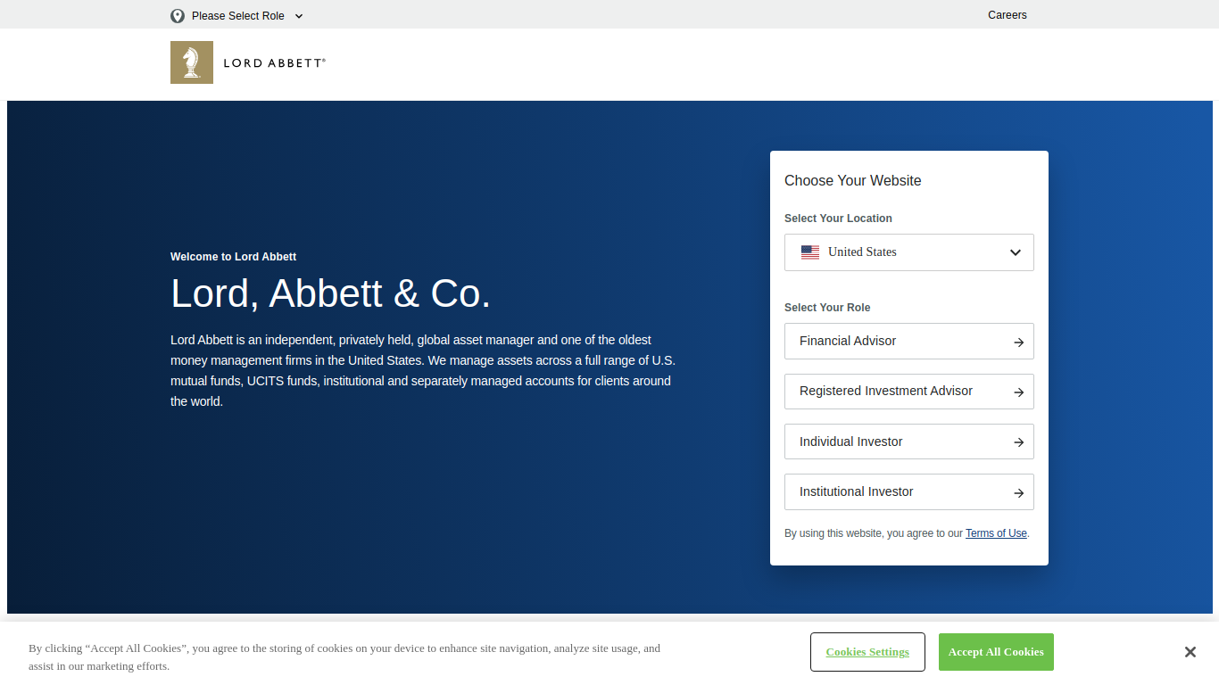1219x685 pixels.
Task: Choose the Individual Investor role
Action: (909, 442)
